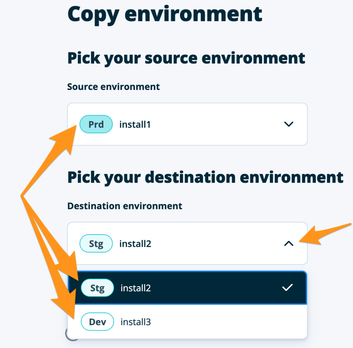Image resolution: width=353 pixels, height=348 pixels.
Task: Click the Copy environment heading
Action: (165, 14)
